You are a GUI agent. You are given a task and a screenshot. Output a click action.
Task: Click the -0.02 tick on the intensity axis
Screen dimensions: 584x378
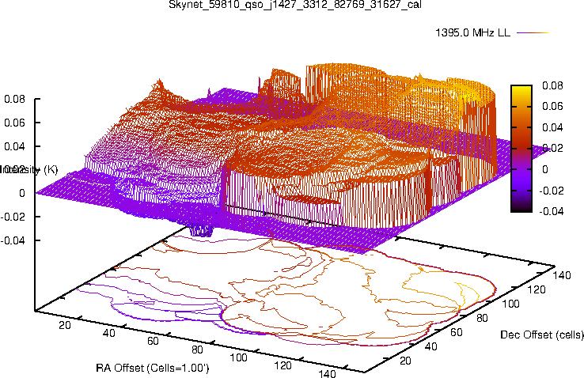tap(13, 217)
